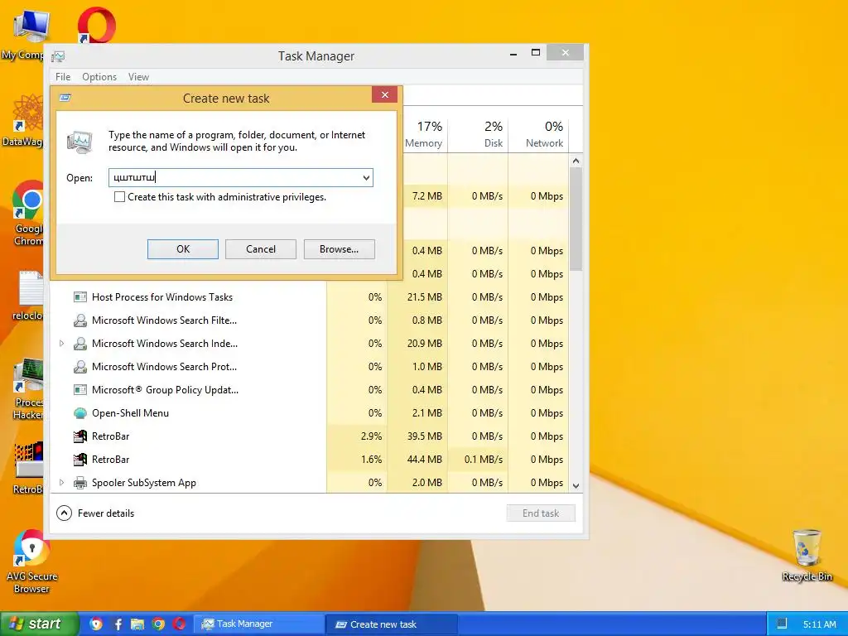The width and height of the screenshot is (848, 636).
Task: Select Host Process for Windows Tasks row
Action: click(311, 297)
